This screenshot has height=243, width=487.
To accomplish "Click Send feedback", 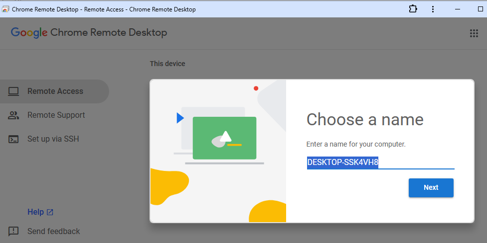I will [53, 231].
